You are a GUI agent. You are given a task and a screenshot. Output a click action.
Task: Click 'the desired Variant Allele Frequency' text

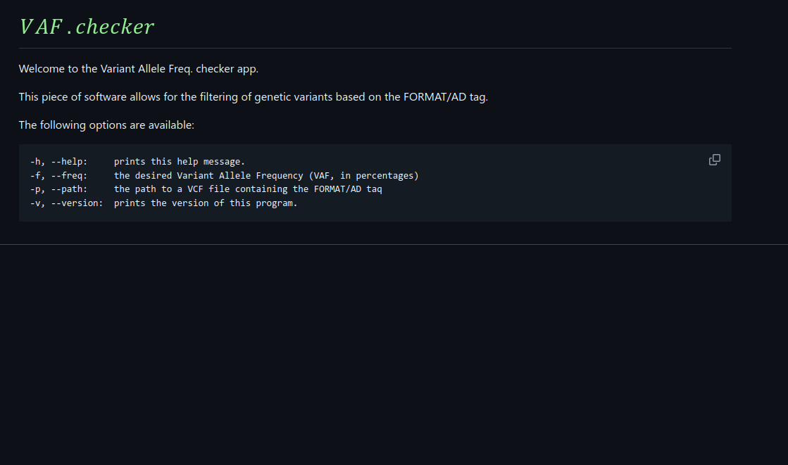click(208, 176)
